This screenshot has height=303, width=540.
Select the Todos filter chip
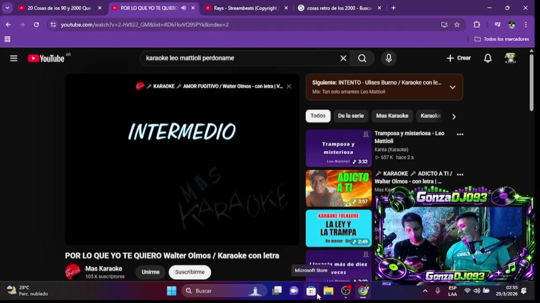coord(318,116)
